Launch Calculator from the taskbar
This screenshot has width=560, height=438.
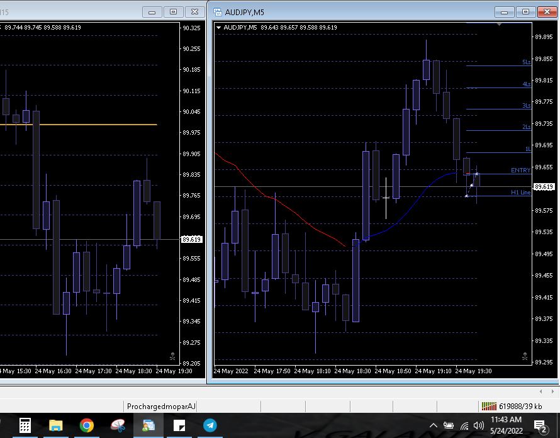click(x=25, y=425)
